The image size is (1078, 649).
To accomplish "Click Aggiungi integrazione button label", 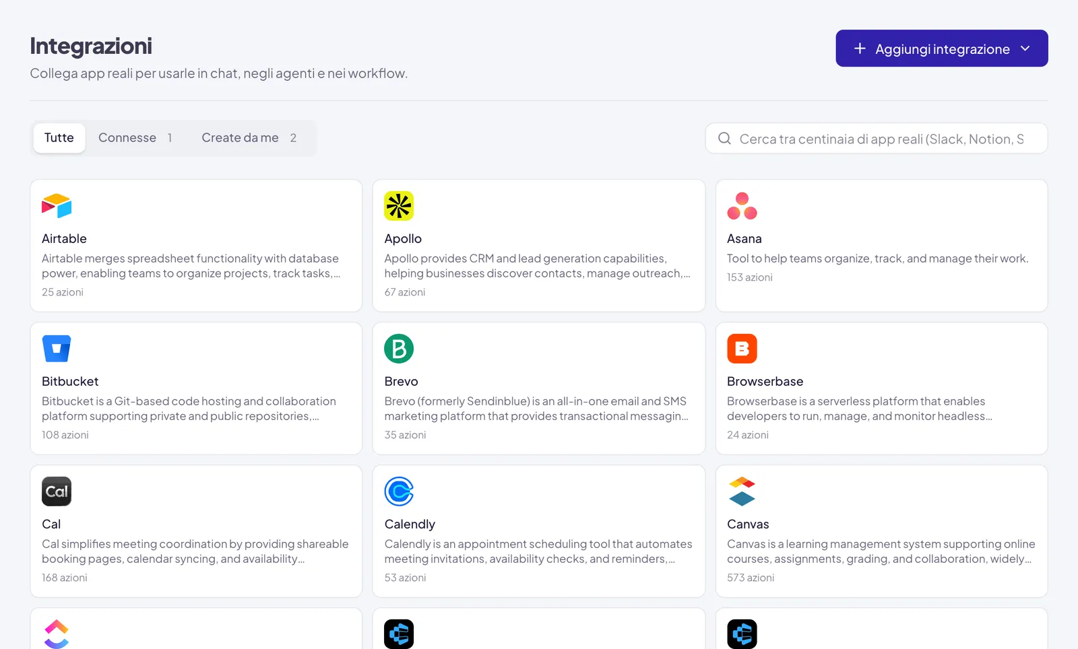I will 943,49.
